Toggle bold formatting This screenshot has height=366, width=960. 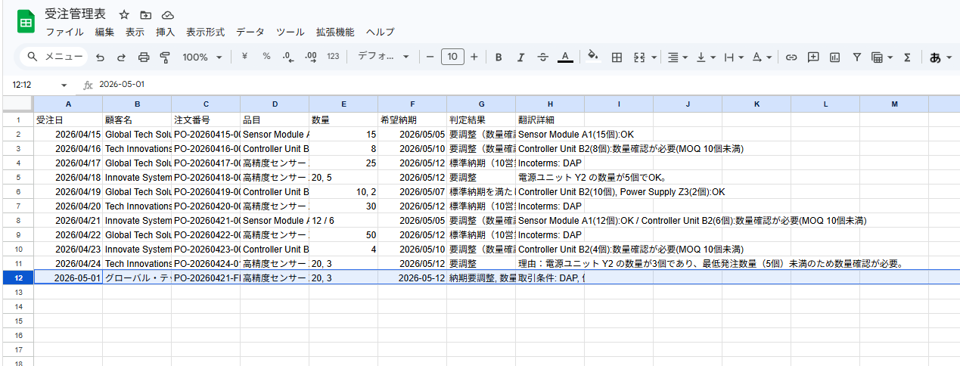499,57
